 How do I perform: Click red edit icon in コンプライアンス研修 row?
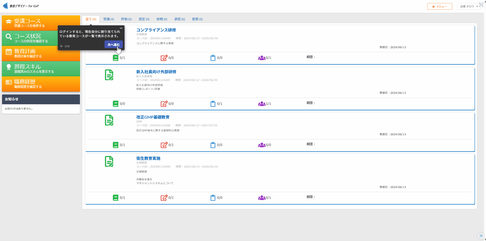tap(164, 58)
